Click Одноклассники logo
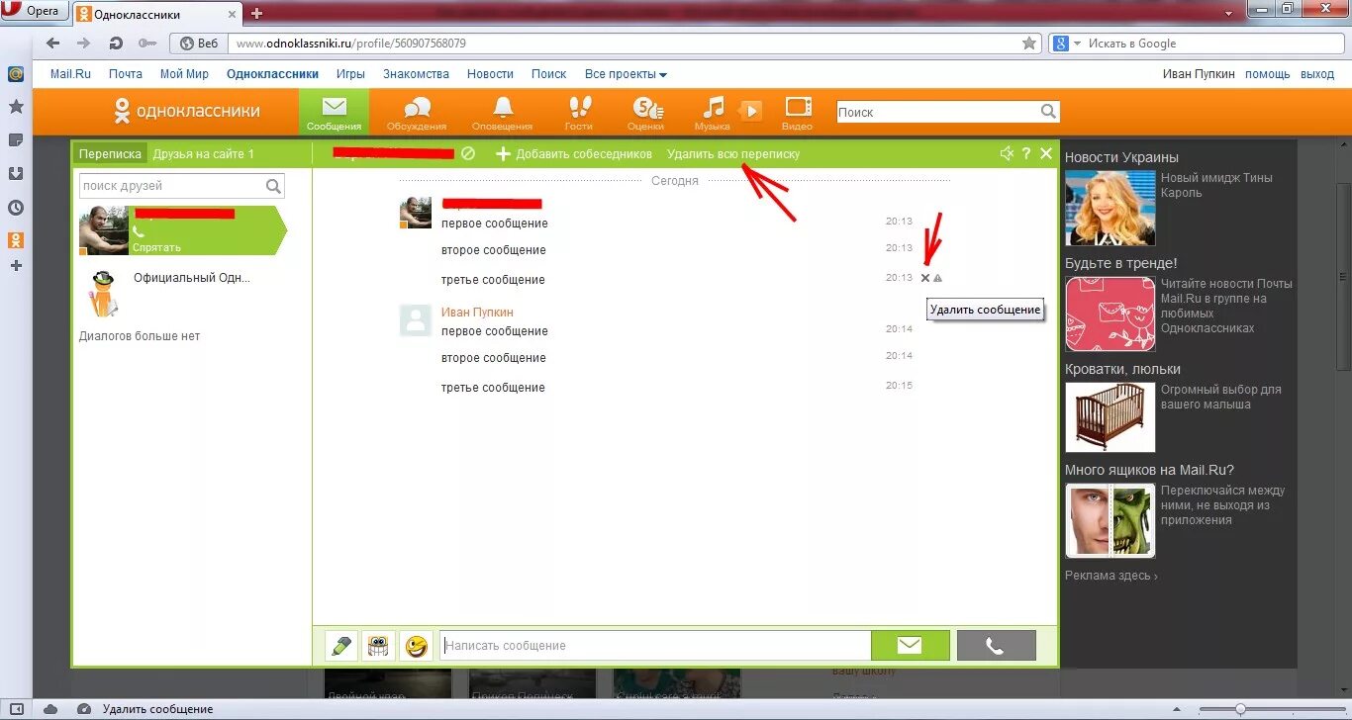Image resolution: width=1352 pixels, height=720 pixels. (187, 111)
